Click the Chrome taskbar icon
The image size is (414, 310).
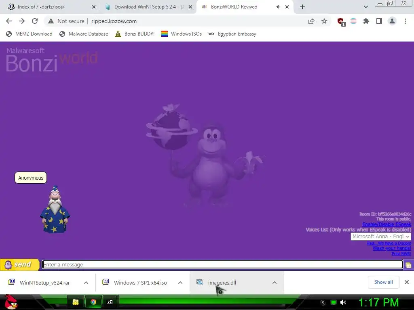click(x=93, y=302)
